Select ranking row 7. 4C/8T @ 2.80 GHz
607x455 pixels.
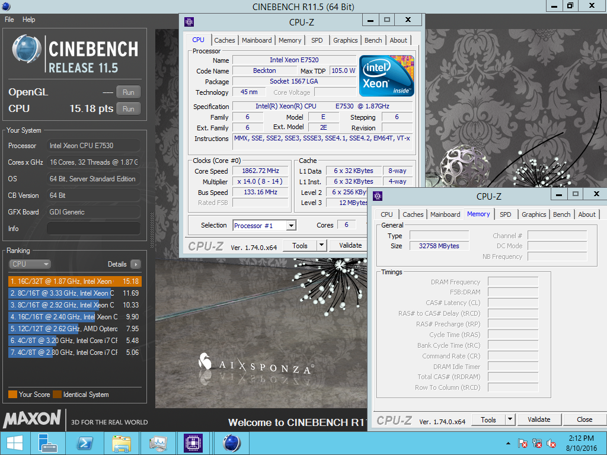[x=75, y=353]
